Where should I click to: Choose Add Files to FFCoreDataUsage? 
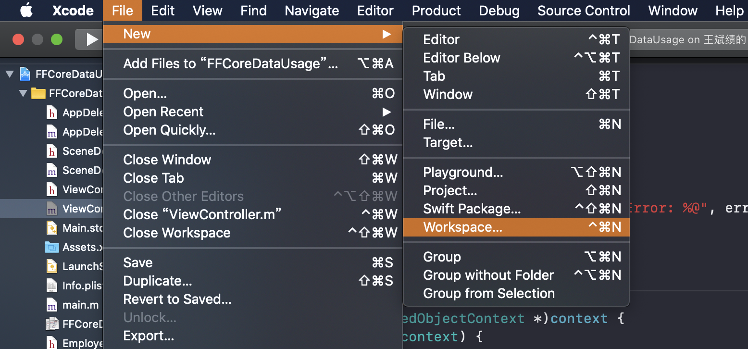click(x=252, y=63)
